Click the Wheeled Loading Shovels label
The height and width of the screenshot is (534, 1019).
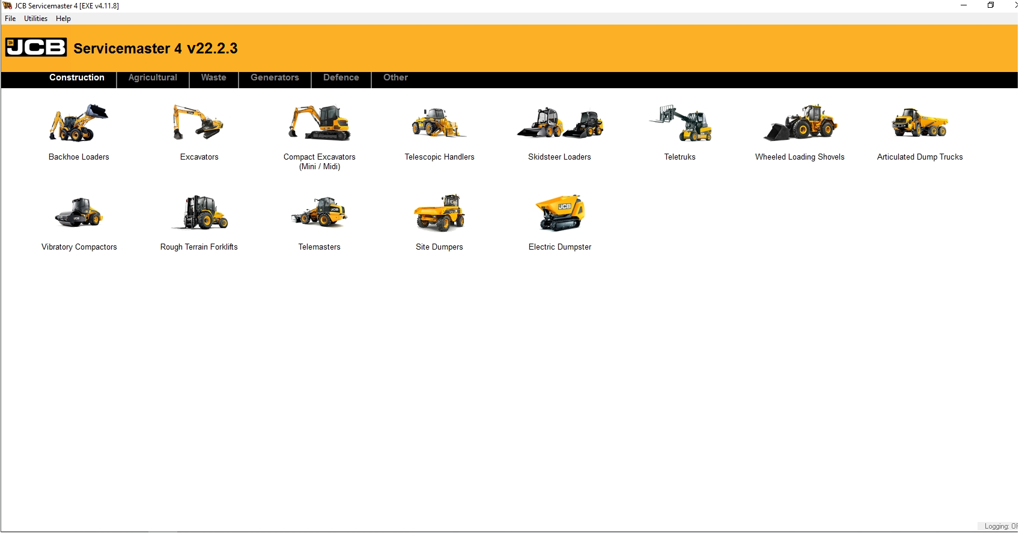point(800,157)
